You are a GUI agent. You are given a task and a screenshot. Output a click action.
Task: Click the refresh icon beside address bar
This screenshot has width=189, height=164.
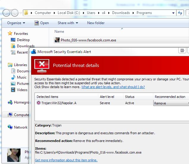(x=180, y=13)
